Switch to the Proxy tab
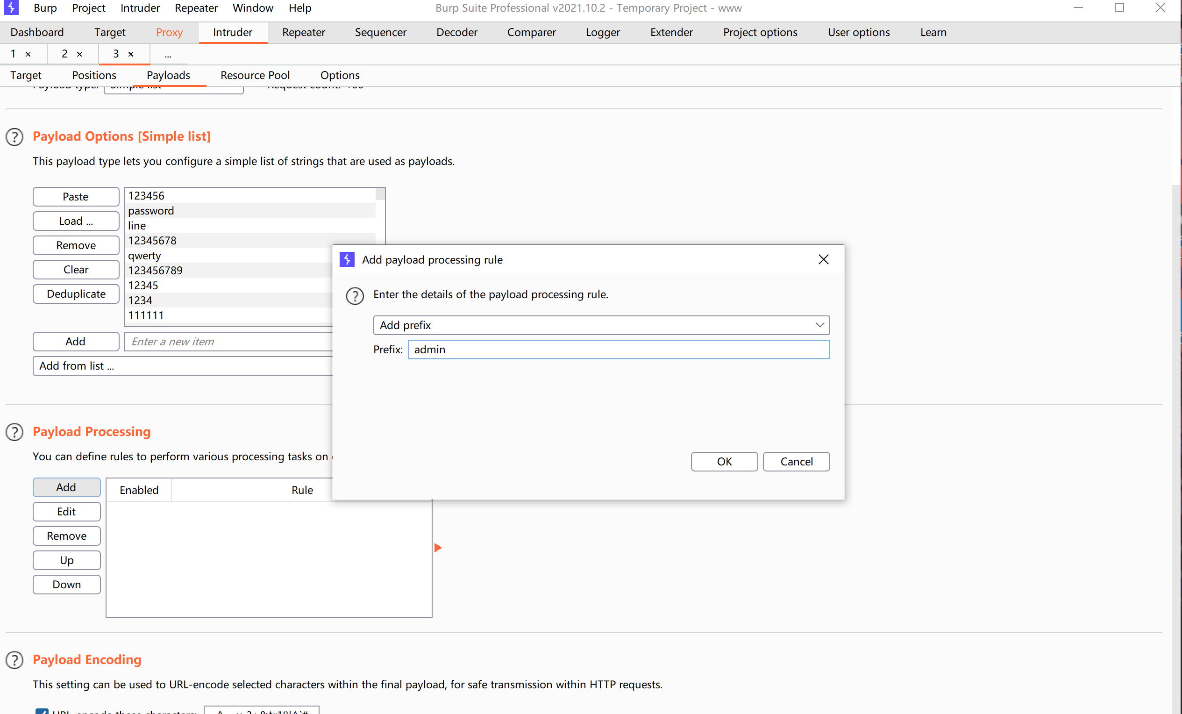 [169, 32]
